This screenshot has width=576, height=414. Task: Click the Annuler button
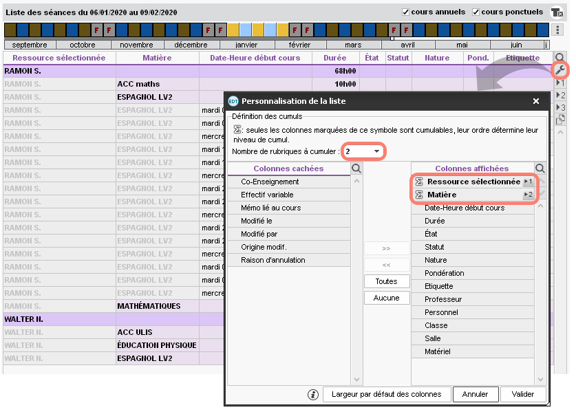tap(476, 395)
